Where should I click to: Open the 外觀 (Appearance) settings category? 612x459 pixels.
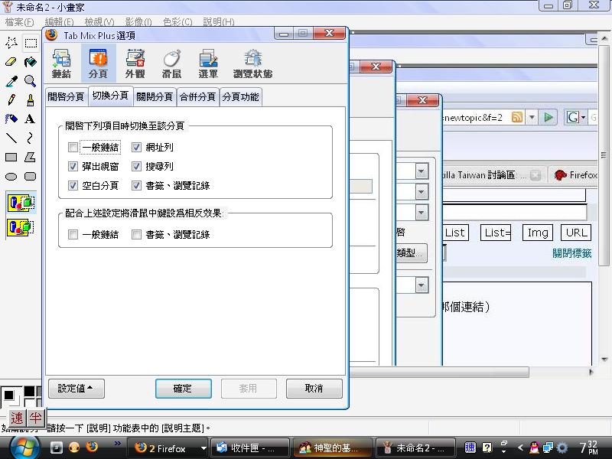point(135,63)
